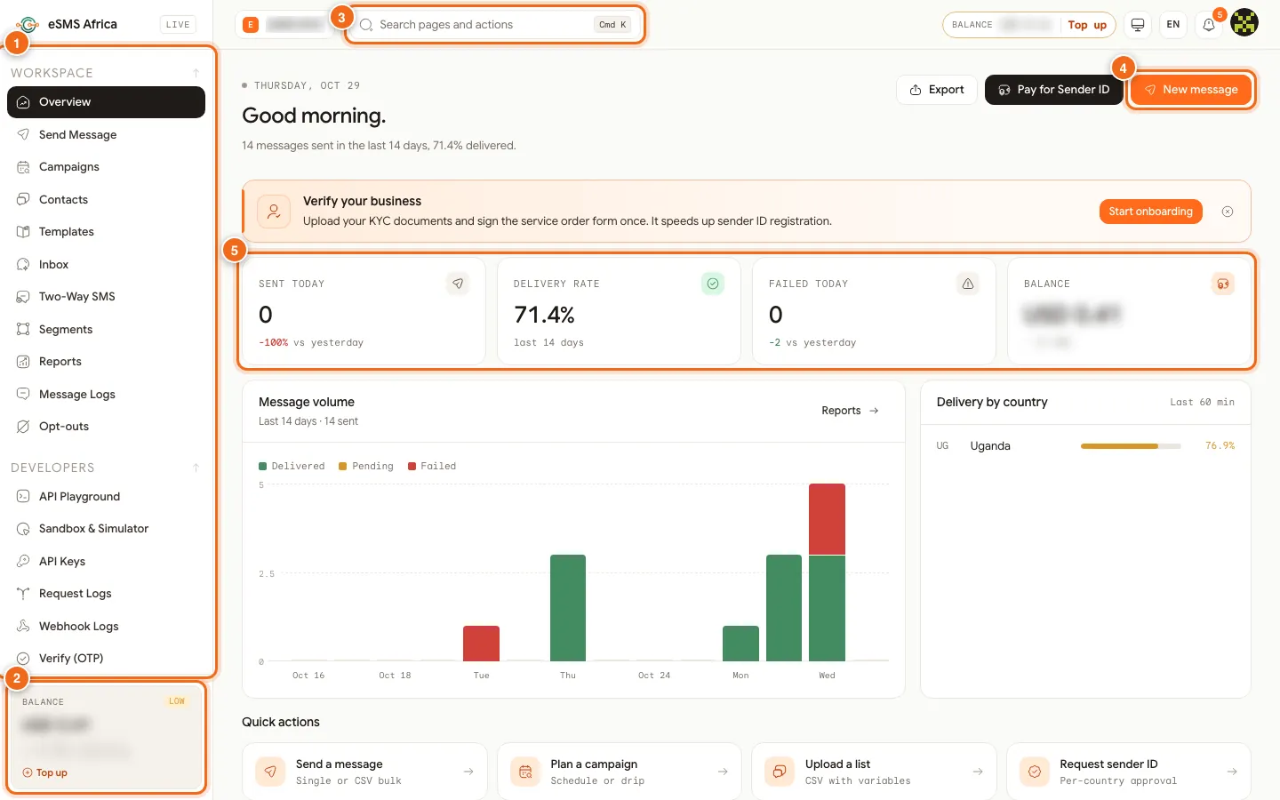Click the Uganda delivery progress bar
This screenshot has width=1280, height=800.
1131,446
